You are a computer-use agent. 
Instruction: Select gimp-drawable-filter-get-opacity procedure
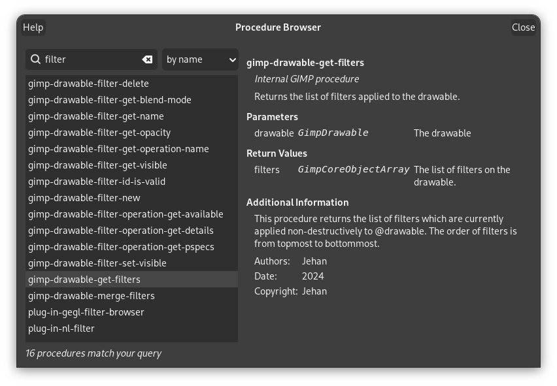click(x=99, y=133)
